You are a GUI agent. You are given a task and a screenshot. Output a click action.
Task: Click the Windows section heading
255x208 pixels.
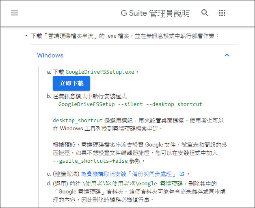[50, 55]
